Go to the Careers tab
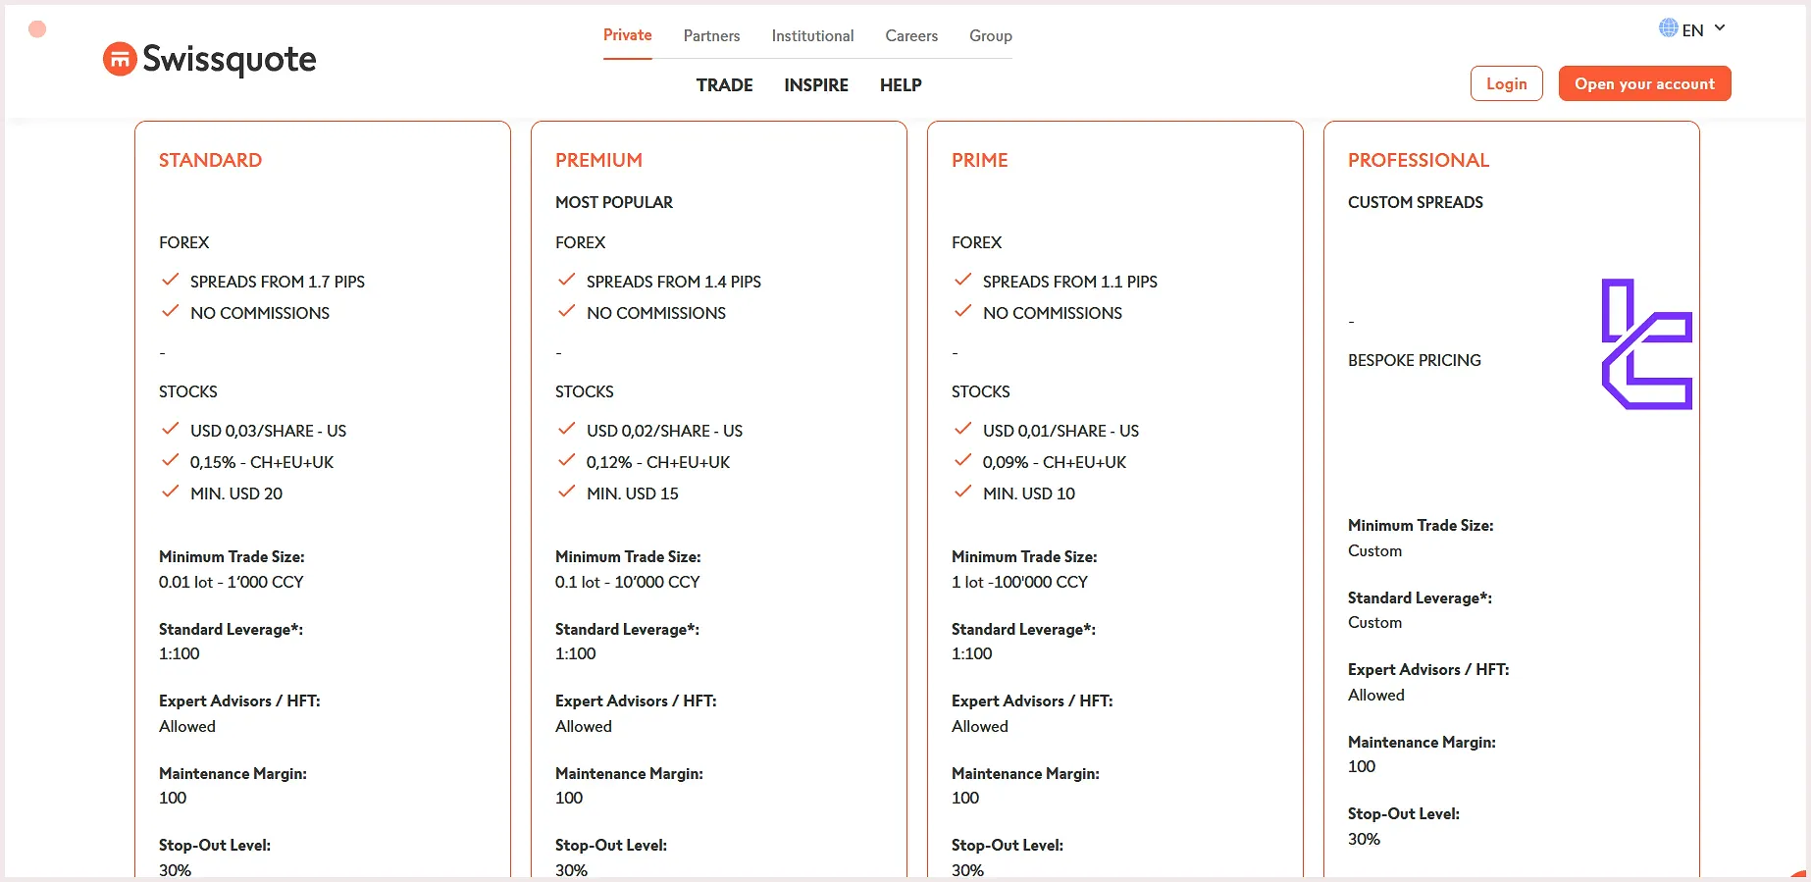 [911, 36]
